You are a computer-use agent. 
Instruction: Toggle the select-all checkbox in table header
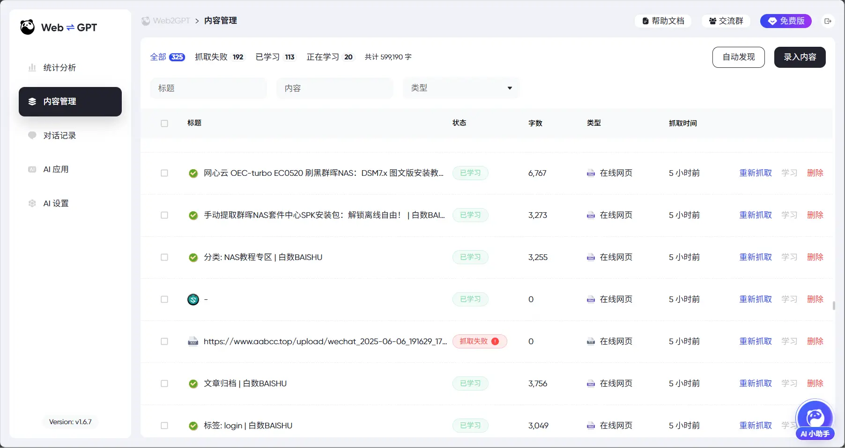click(x=164, y=123)
